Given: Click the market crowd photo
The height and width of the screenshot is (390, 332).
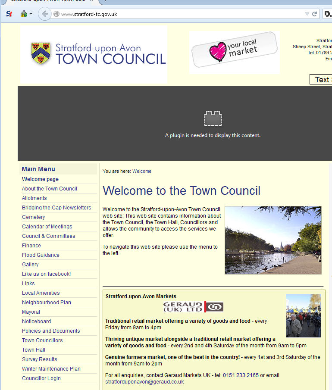Looking at the screenshot, I should (304, 315).
